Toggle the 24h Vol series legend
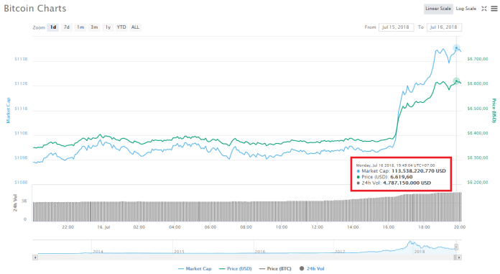 tap(312, 269)
